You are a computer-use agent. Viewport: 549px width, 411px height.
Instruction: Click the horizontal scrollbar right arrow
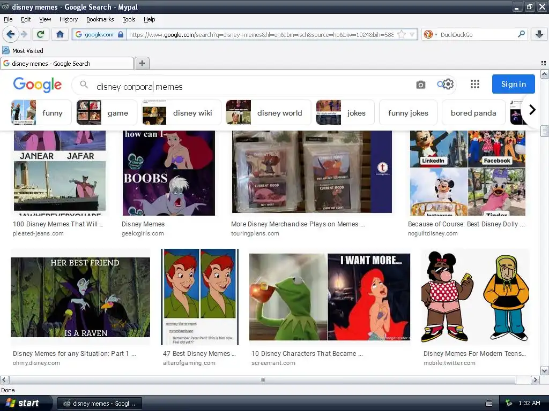coord(535,379)
